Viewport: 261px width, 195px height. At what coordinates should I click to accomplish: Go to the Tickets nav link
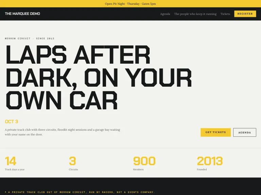click(x=225, y=14)
